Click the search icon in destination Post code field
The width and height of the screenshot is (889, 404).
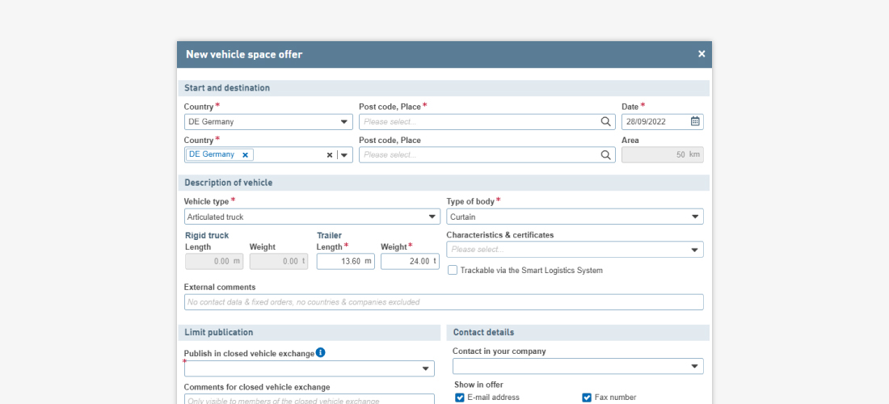pyautogui.click(x=606, y=155)
